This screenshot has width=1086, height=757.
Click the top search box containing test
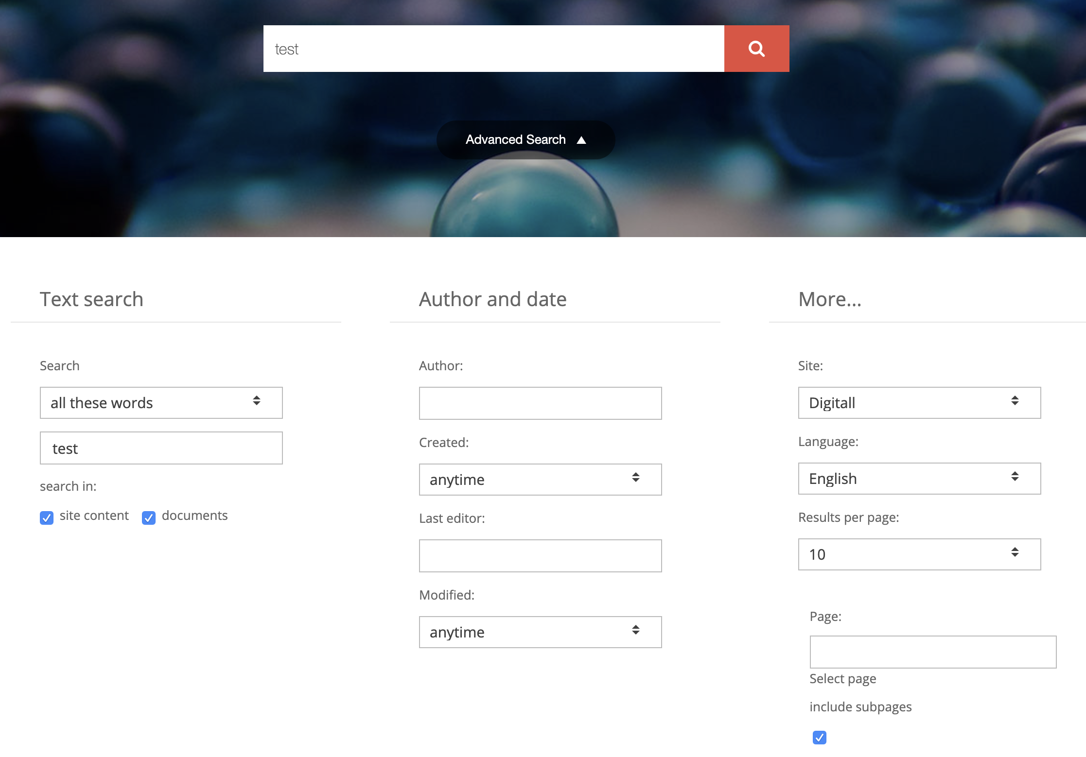click(493, 49)
